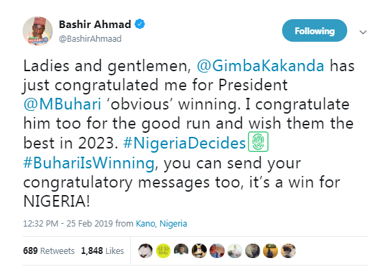Image resolution: width=389 pixels, height=269 pixels.
Task: Toggle the Following button
Action: 314,31
